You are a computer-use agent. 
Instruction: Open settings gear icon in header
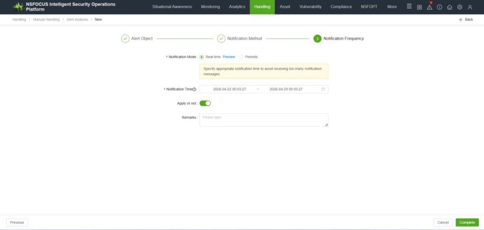459,7
